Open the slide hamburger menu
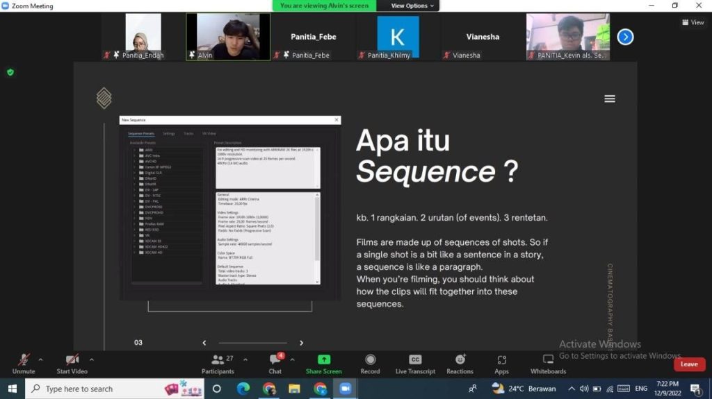This screenshot has width=712, height=399. [x=609, y=99]
